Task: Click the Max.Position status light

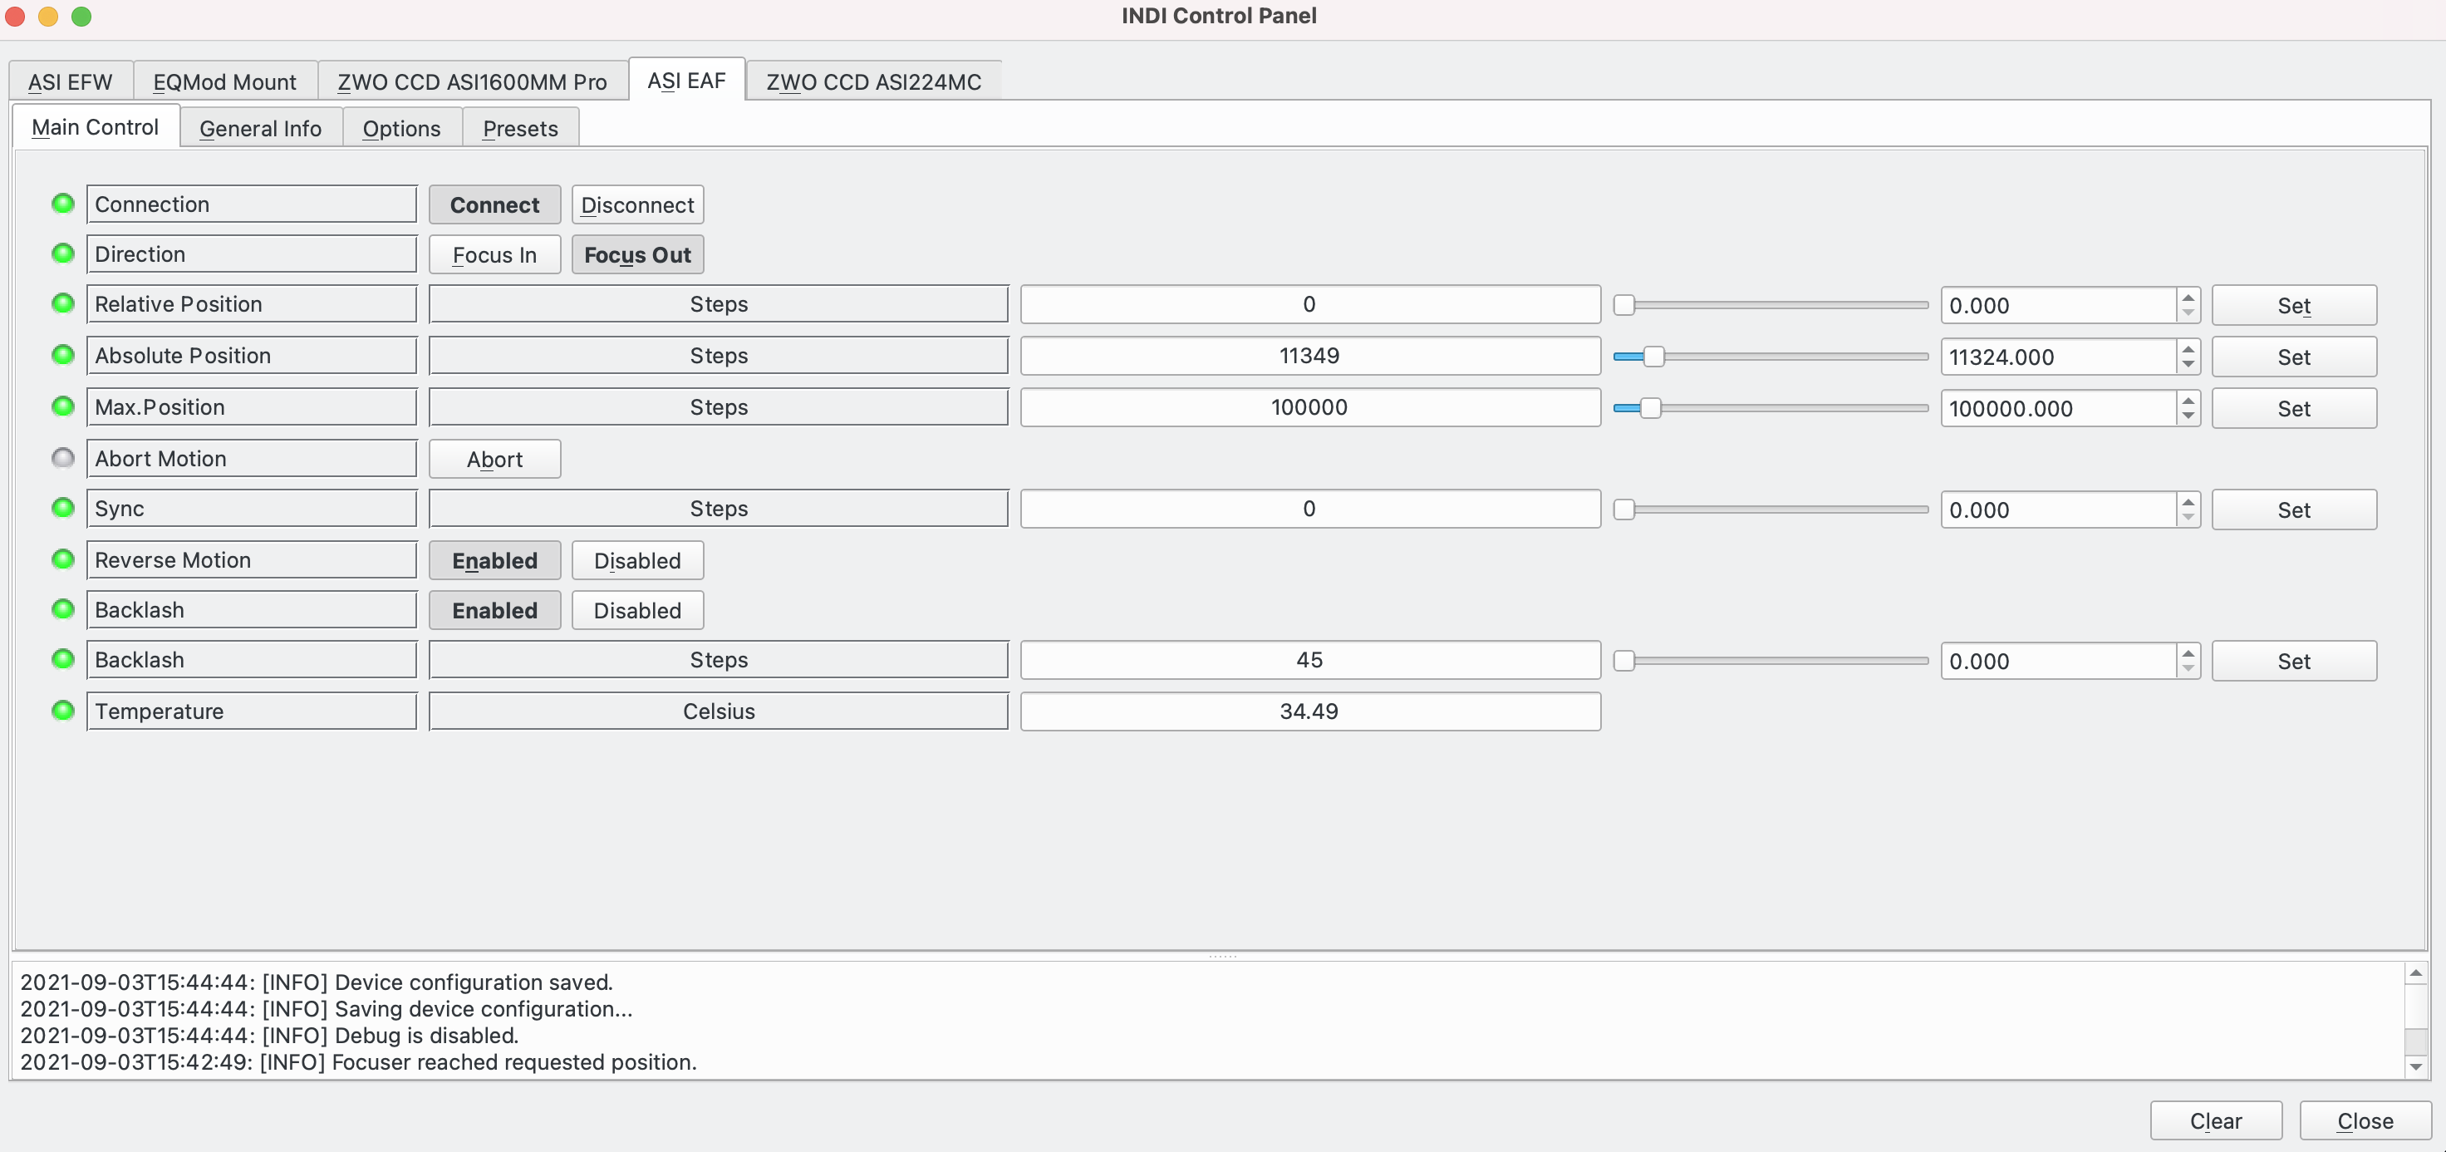Action: point(62,406)
